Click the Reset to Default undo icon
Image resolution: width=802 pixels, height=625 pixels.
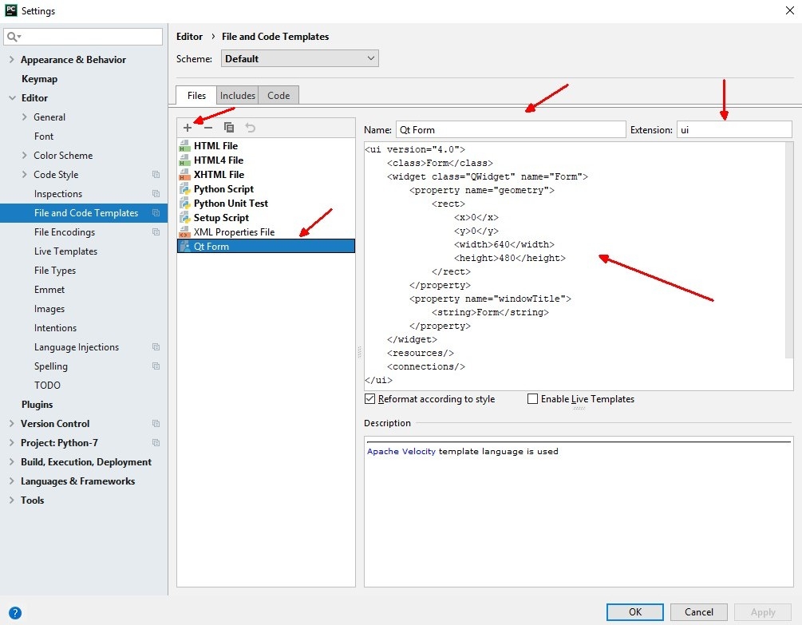pos(250,128)
